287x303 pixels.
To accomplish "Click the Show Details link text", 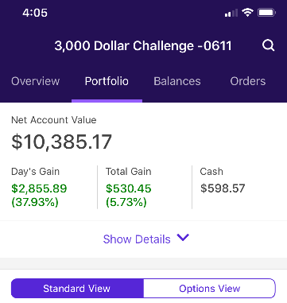I will point(137,239).
